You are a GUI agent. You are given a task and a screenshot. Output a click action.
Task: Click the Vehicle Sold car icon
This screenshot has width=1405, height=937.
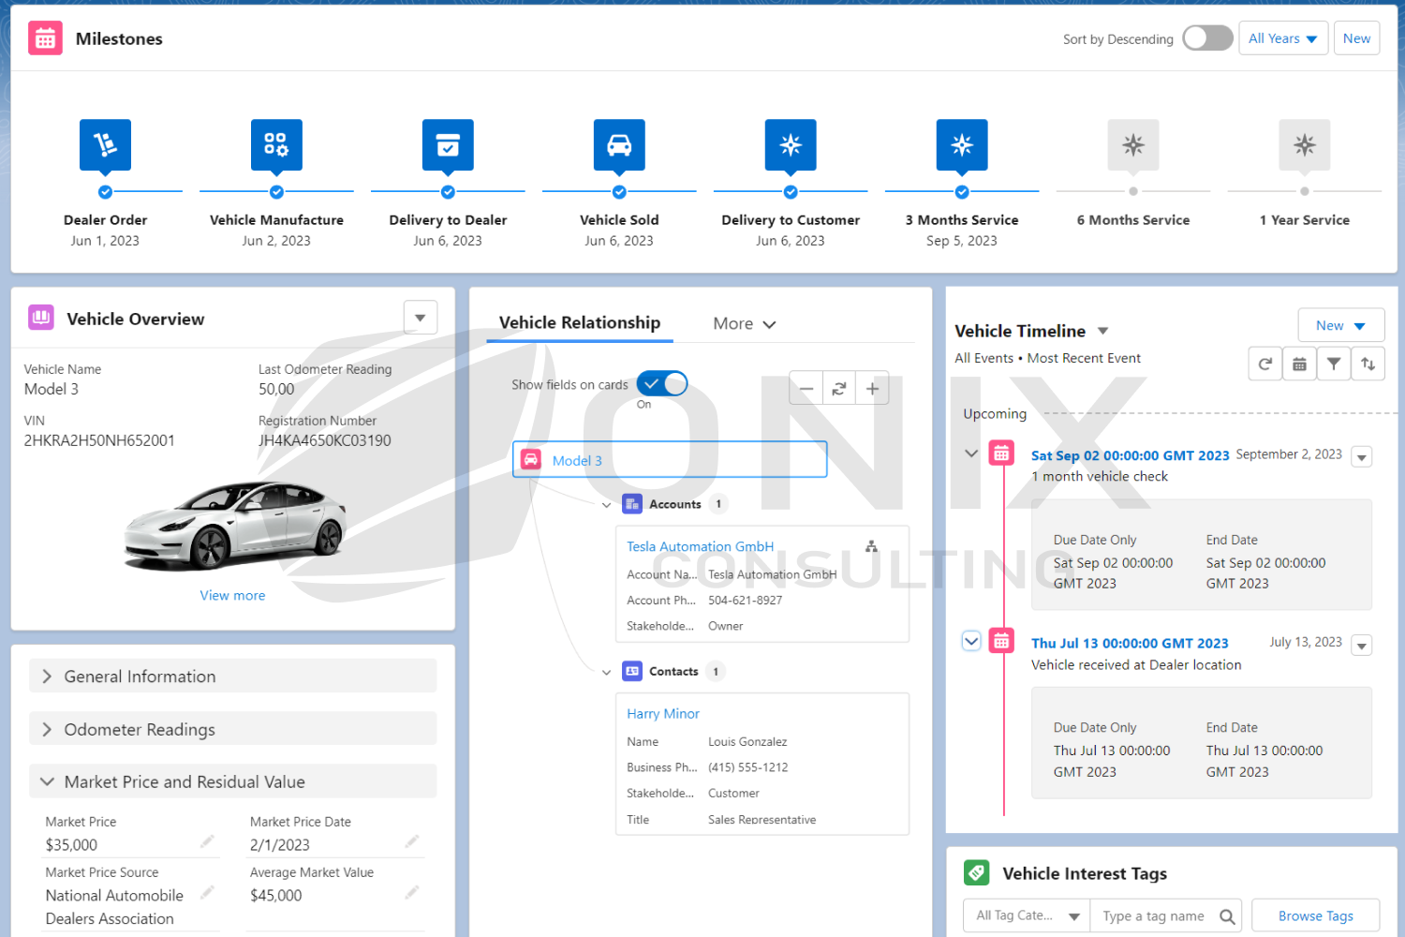[x=619, y=145]
